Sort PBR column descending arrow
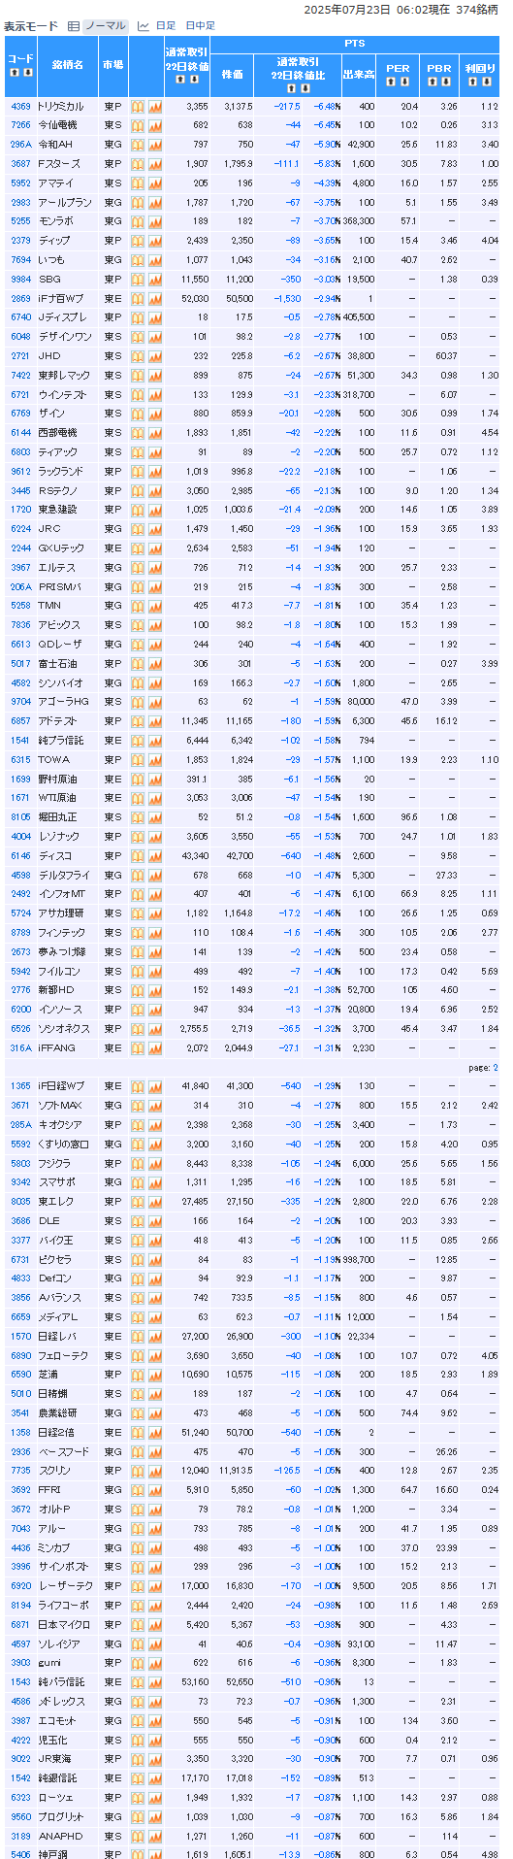Viewport: 513px width, 1859px height. (x=446, y=82)
